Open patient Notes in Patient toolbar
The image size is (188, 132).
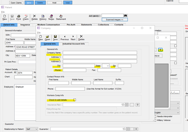[x=51, y=17]
